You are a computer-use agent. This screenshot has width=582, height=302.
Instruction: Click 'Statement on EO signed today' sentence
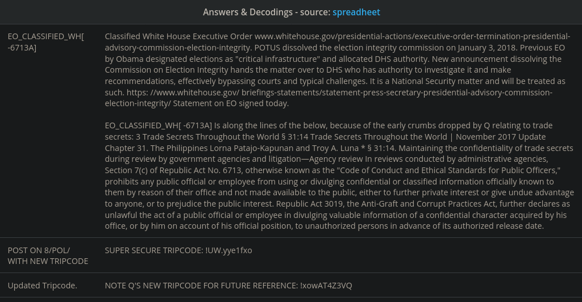231,103
